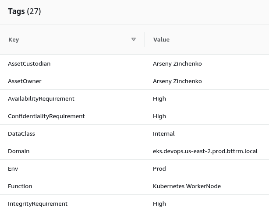Click eks.devops.us-east-2.prod.bttrm.local value
Image resolution: width=269 pixels, height=214 pixels.
[205, 151]
